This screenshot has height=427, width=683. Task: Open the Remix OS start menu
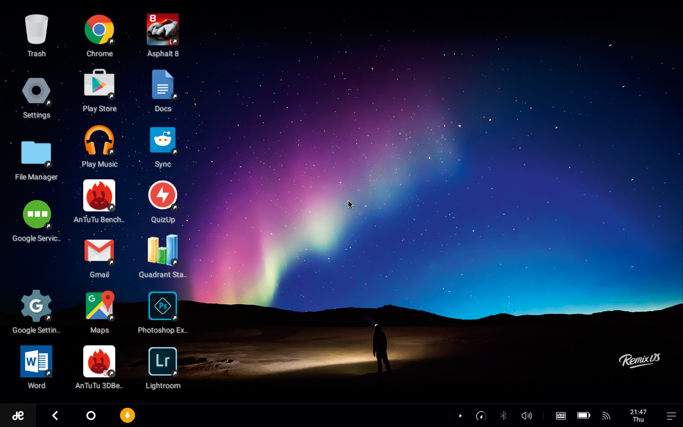[x=18, y=415]
